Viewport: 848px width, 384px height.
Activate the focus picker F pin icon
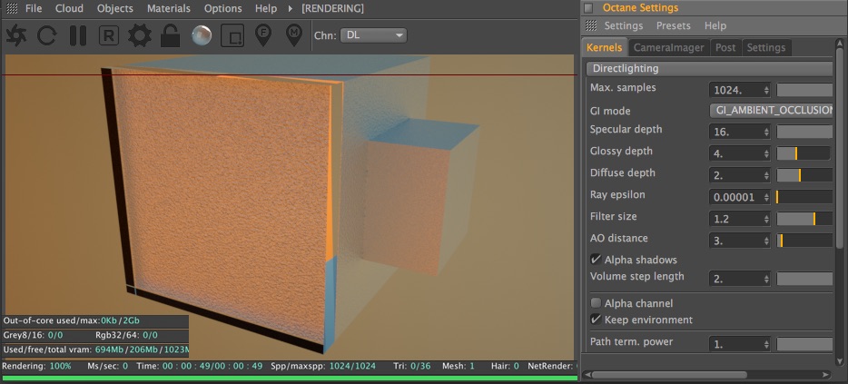[x=262, y=35]
